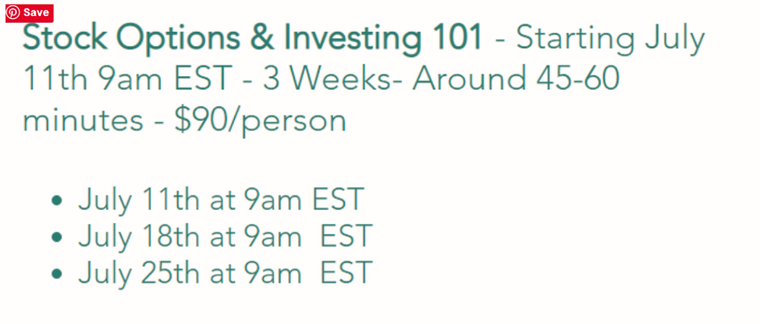This screenshot has width=760, height=324.
Task: Click the $90/person price text
Action: pyautogui.click(x=261, y=121)
